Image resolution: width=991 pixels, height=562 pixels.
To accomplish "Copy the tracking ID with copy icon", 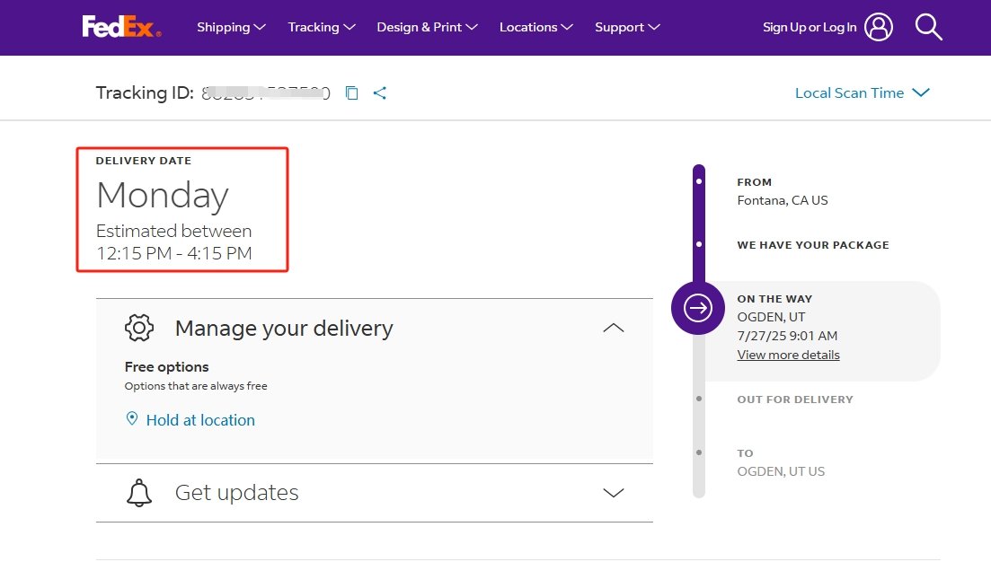I will (352, 93).
